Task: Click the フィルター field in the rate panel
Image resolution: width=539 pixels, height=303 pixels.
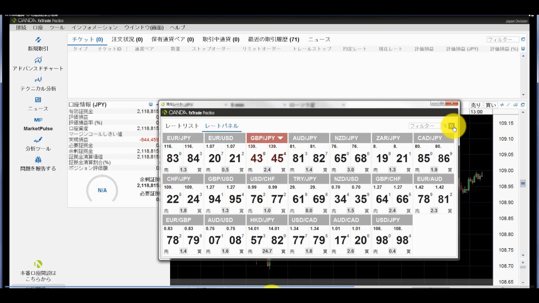Action: [x=424, y=126]
